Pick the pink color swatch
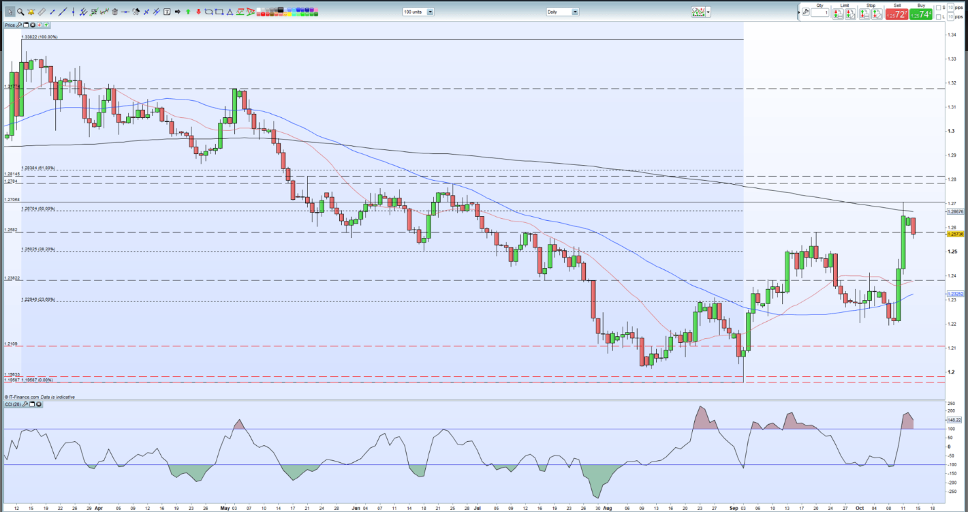Screen dimensions: 968x512 click(315, 10)
